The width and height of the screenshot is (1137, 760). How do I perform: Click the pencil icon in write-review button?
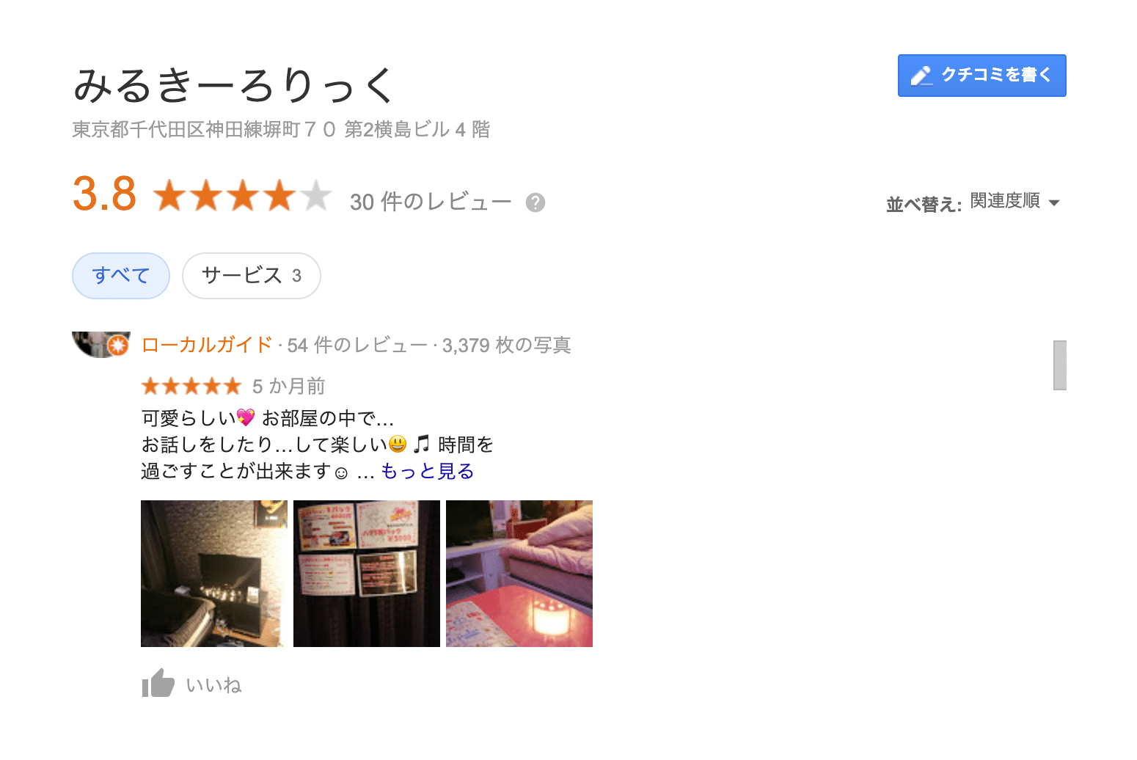coord(921,76)
